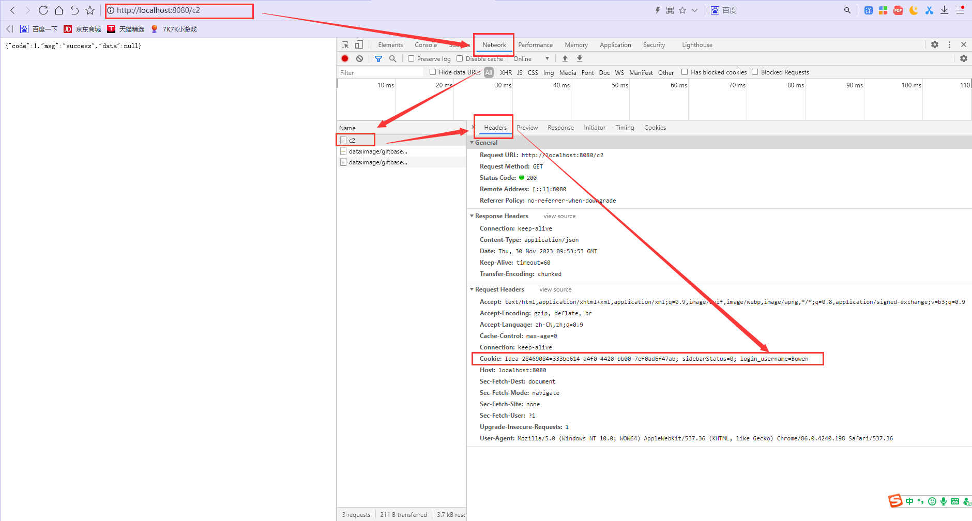Image resolution: width=972 pixels, height=521 pixels.
Task: Bookmark page with the star left of address bar
Action: click(90, 10)
